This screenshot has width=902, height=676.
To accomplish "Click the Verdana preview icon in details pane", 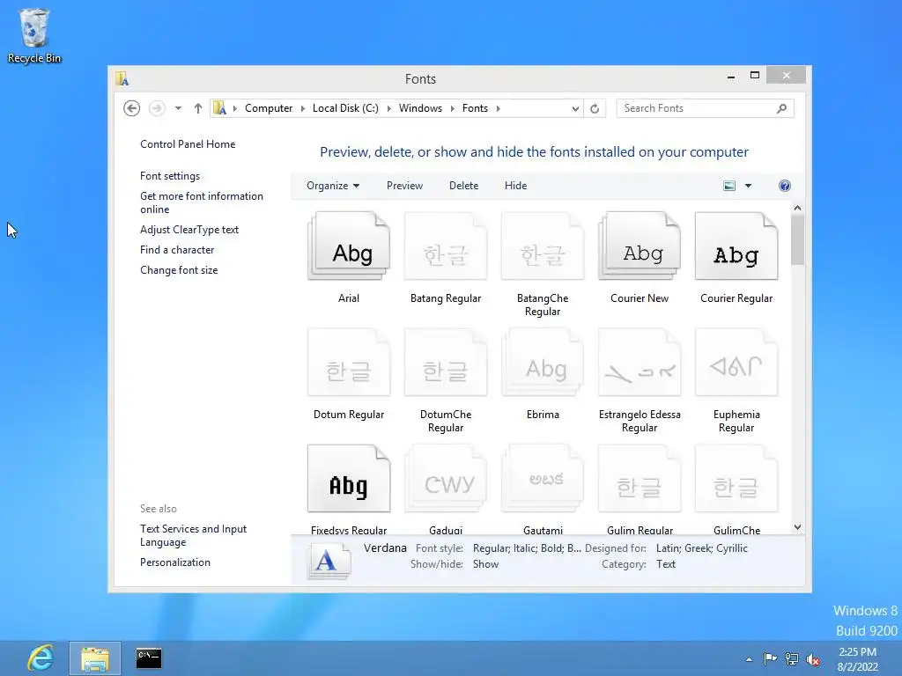I will [x=329, y=561].
